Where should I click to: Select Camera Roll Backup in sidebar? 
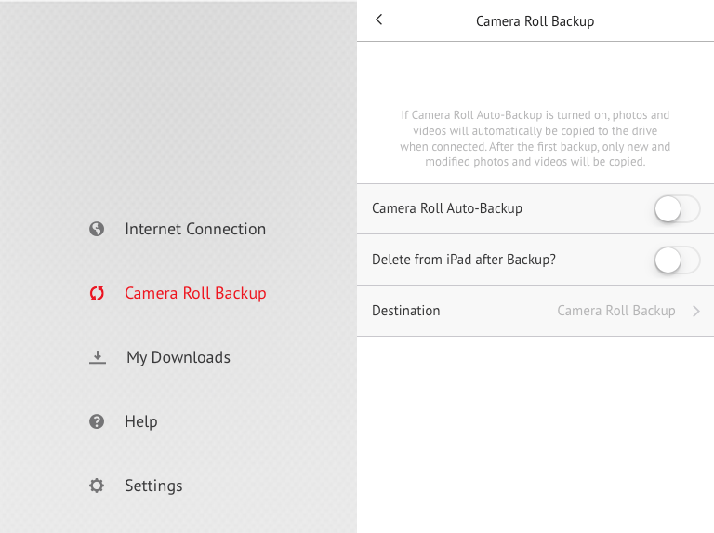195,293
